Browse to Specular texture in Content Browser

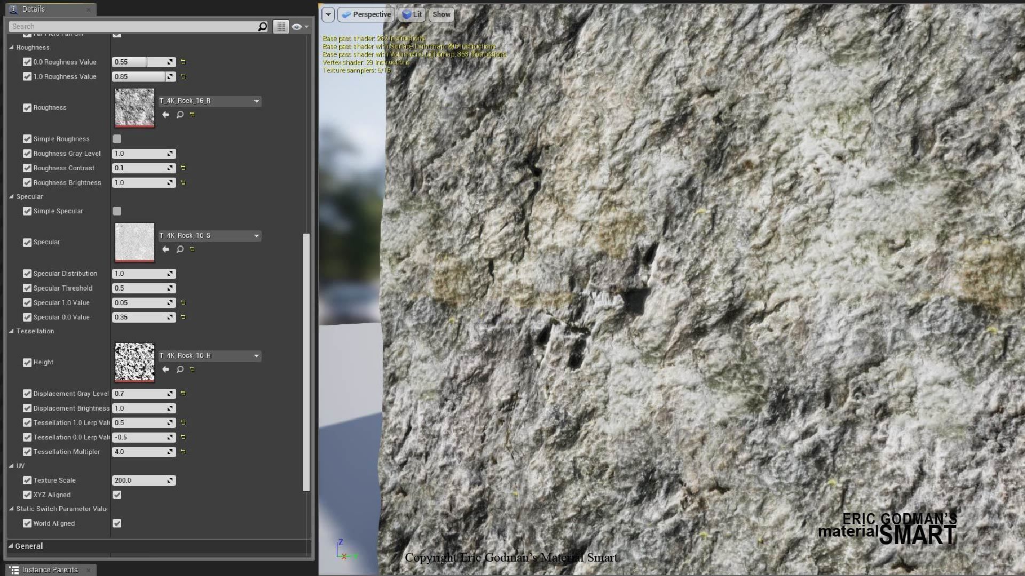[x=180, y=250]
